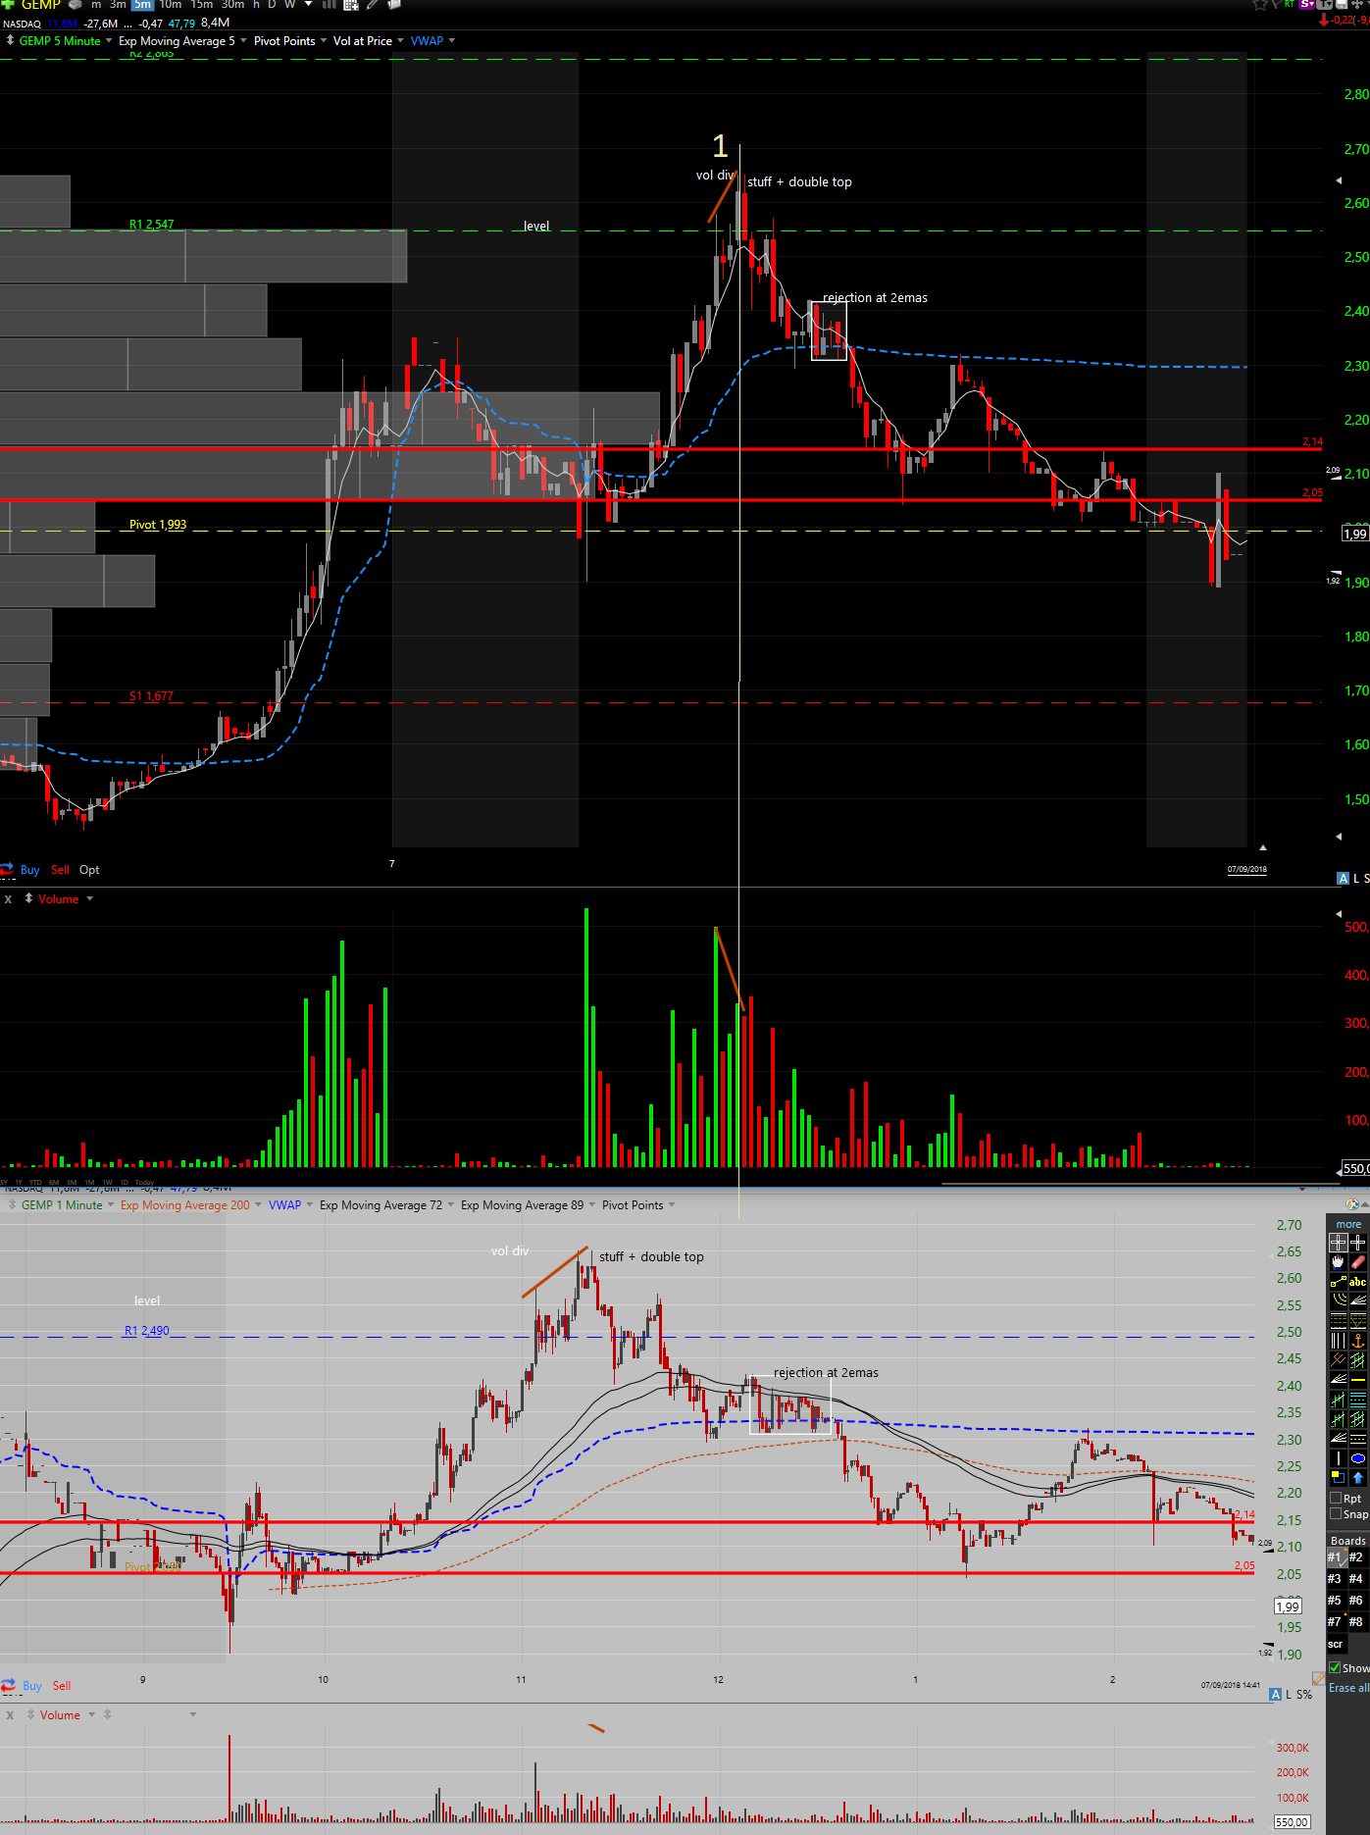
Task: Toggle A auto-scale on 5 Minute chart
Action: tap(1344, 878)
